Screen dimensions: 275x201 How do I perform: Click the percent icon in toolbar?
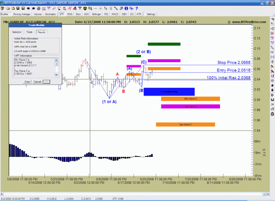click(106, 8)
